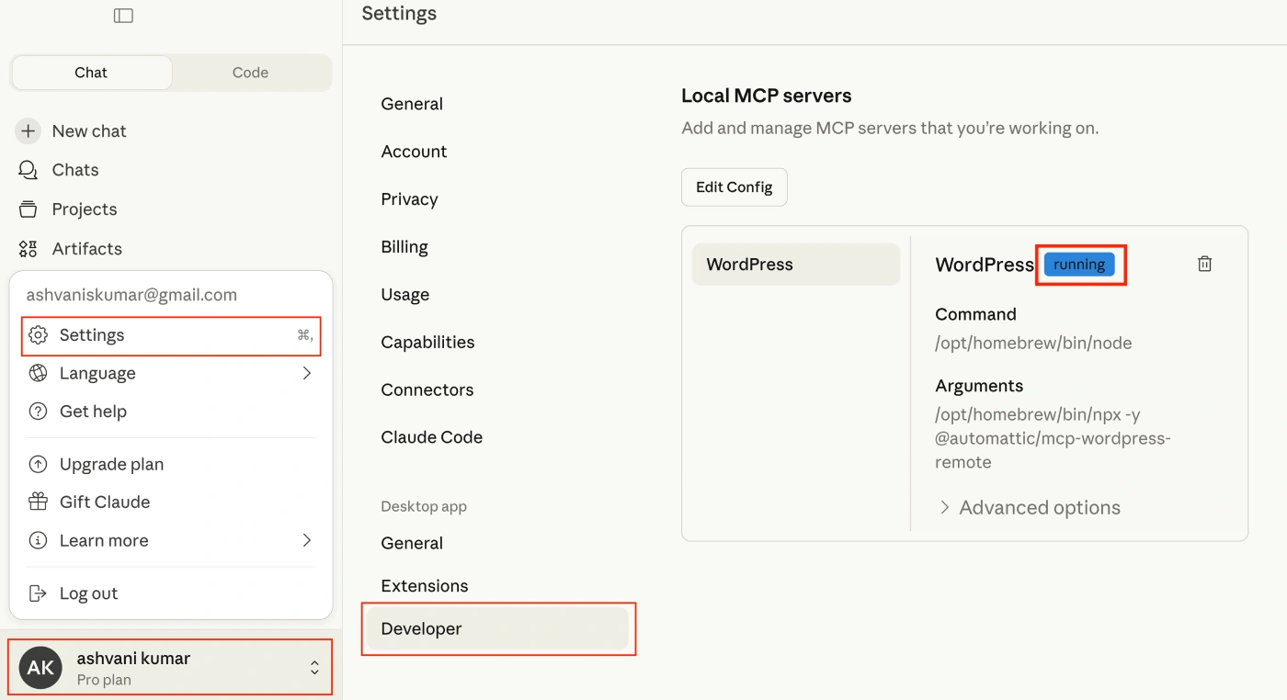Open Account settings section
Image resolution: width=1287 pixels, height=700 pixels.
click(x=414, y=152)
